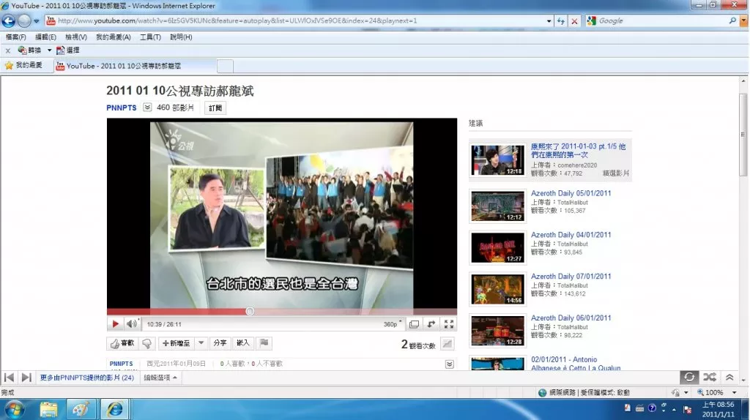Viewport: 750px width, 420px height.
Task: Open the Windows Start button
Action: point(14,410)
